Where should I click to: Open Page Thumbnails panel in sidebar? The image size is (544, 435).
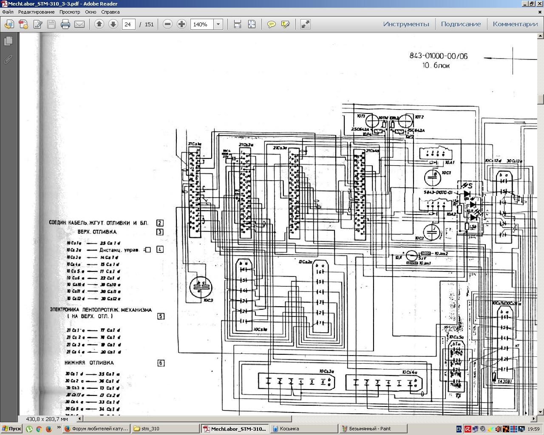pyautogui.click(x=8, y=41)
